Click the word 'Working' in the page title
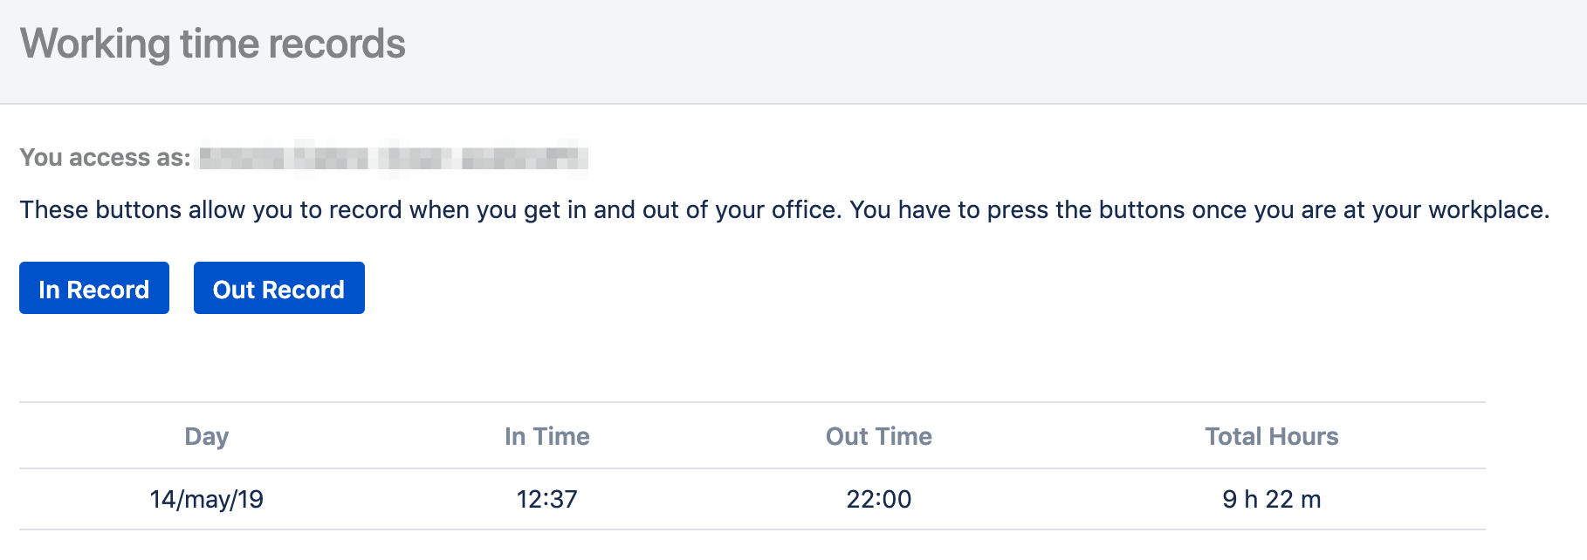1587x560 pixels. pyautogui.click(x=96, y=45)
